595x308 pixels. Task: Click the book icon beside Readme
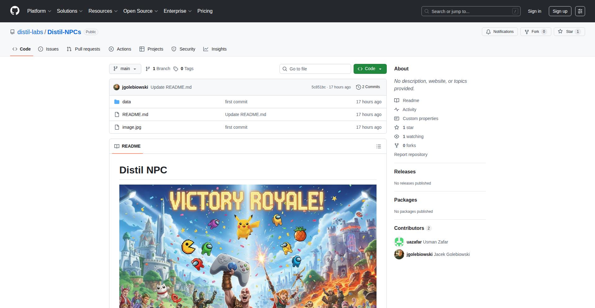(x=397, y=100)
